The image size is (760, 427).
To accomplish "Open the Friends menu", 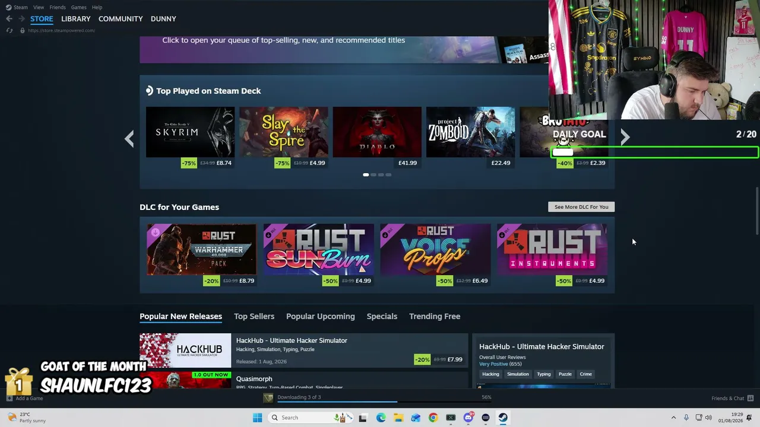I will [58, 7].
